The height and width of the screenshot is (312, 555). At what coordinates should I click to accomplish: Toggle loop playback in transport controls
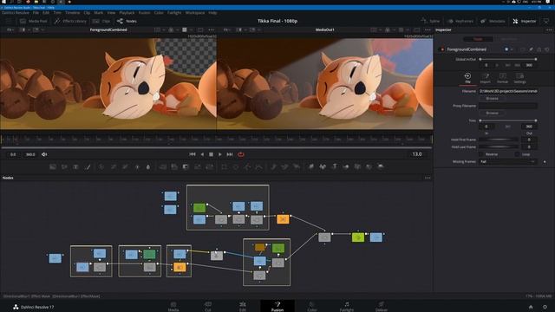(x=241, y=154)
